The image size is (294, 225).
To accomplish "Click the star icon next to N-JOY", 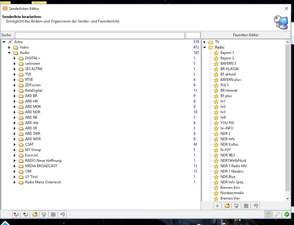I will [216, 150].
